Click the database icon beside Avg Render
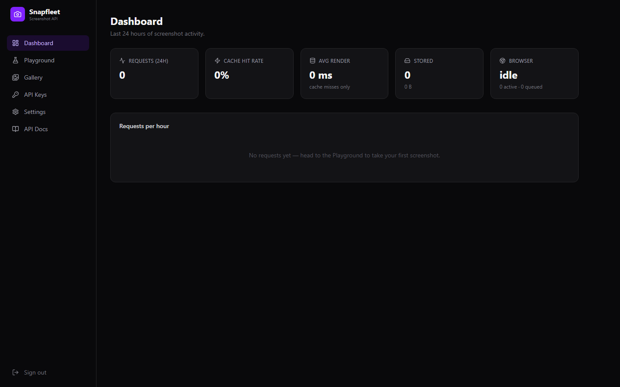This screenshot has width=620, height=387. coord(313,61)
